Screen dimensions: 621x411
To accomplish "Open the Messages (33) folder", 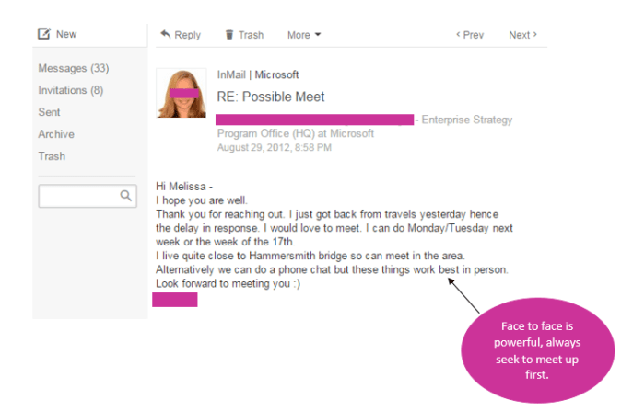I will 74,68.
